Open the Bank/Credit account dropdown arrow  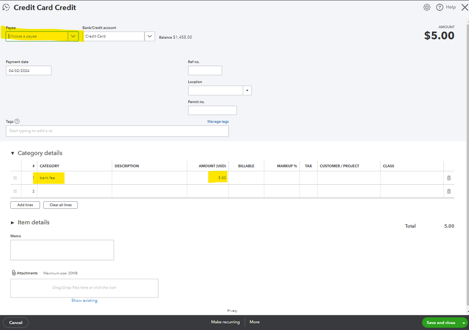point(150,36)
